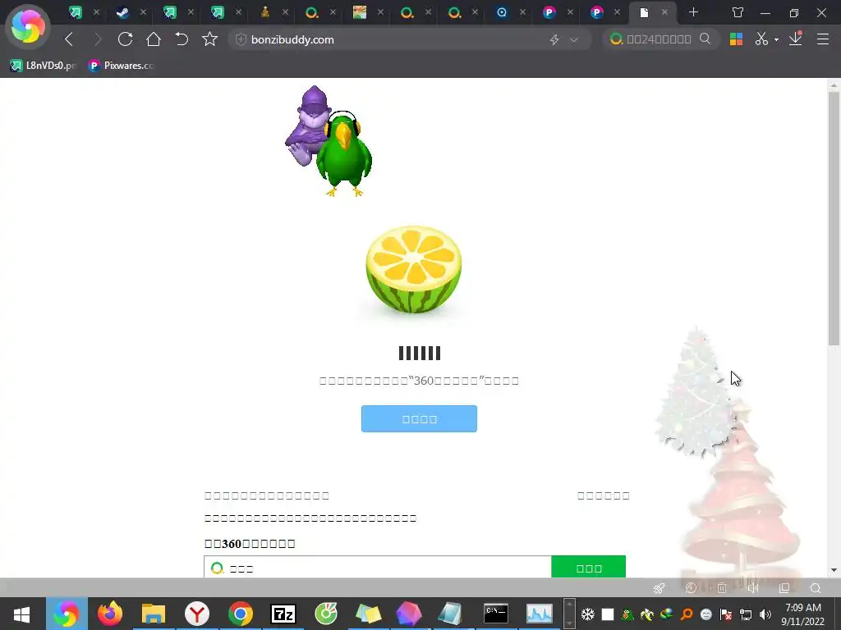Click the 360 browser colorful profile logo

click(x=28, y=27)
